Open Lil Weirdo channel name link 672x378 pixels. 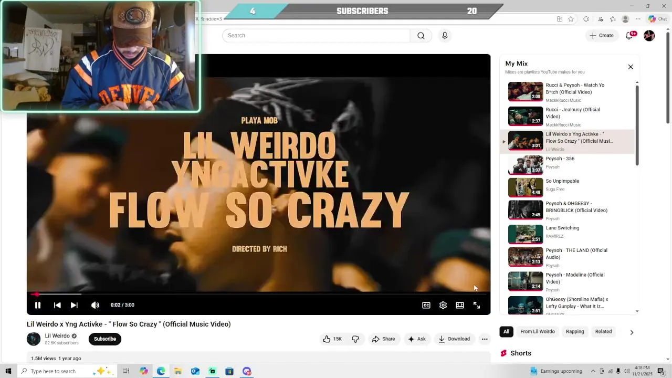[57, 336]
